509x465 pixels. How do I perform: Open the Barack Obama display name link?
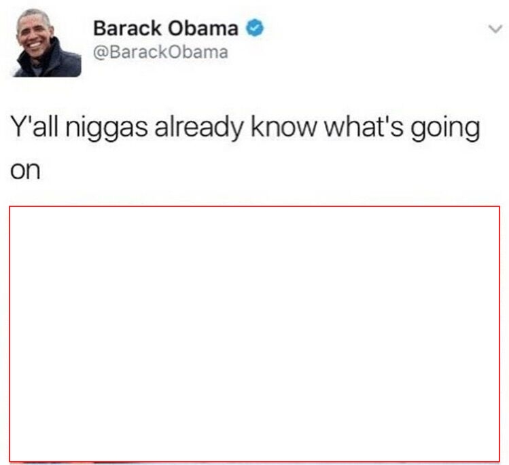click(x=166, y=29)
